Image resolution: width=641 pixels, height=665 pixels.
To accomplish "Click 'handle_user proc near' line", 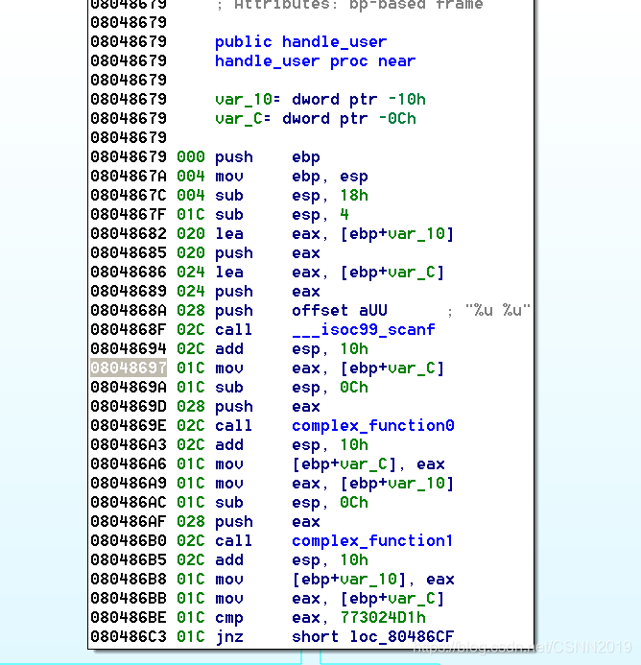I will pos(315,61).
